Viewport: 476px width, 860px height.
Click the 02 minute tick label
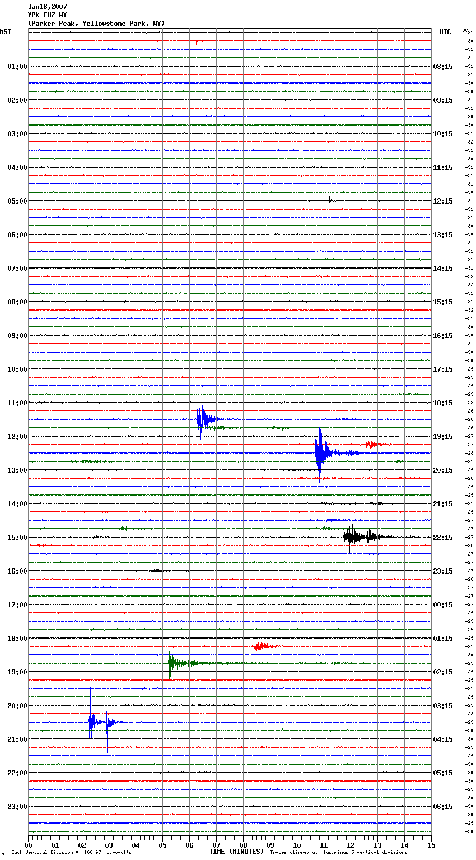tap(82, 845)
